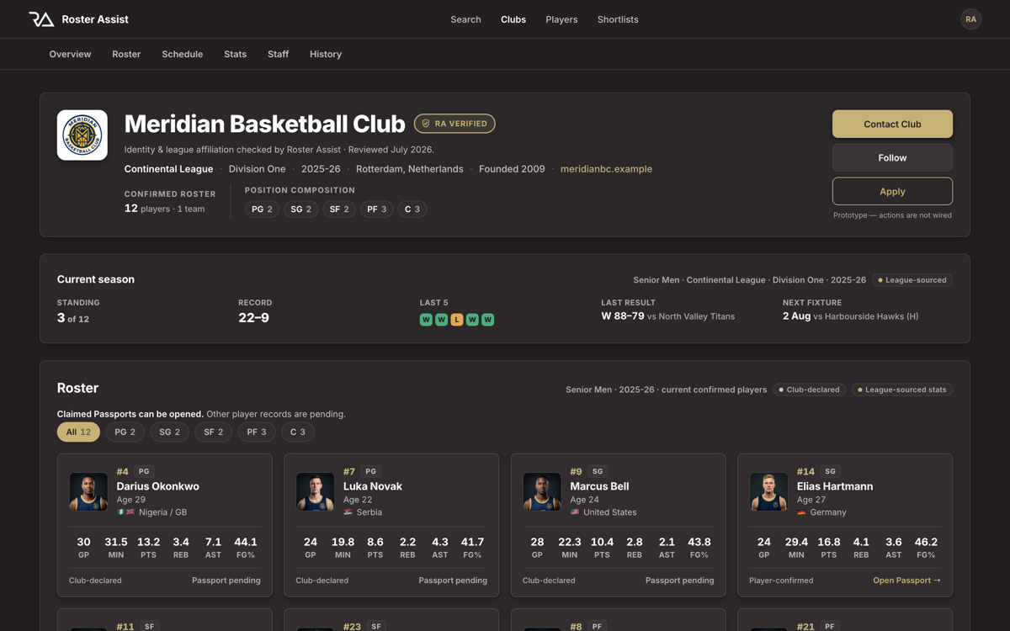
Task: Open the Search nav item
Action: 465,19
